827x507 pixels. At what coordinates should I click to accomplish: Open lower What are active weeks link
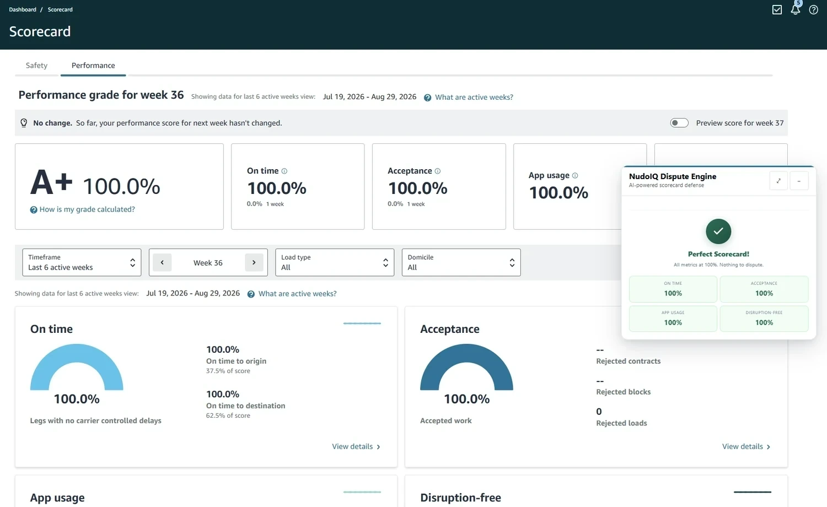coord(298,294)
